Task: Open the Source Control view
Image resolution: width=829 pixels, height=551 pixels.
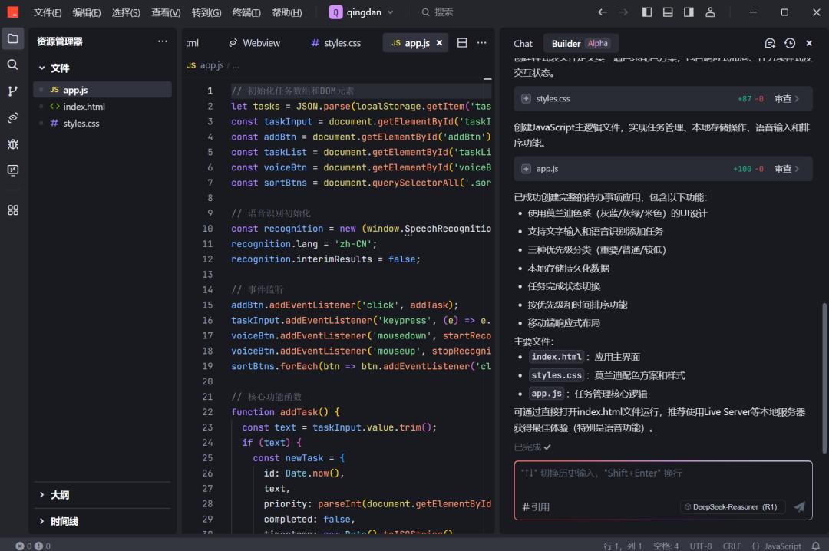Action: [x=13, y=91]
